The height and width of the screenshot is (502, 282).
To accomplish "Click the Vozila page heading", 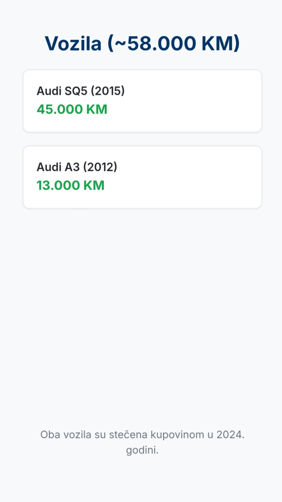I will 142,43.
